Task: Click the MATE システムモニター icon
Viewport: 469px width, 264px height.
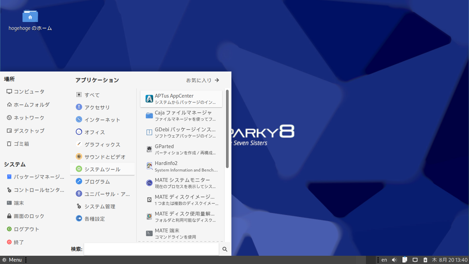Action: [149, 183]
